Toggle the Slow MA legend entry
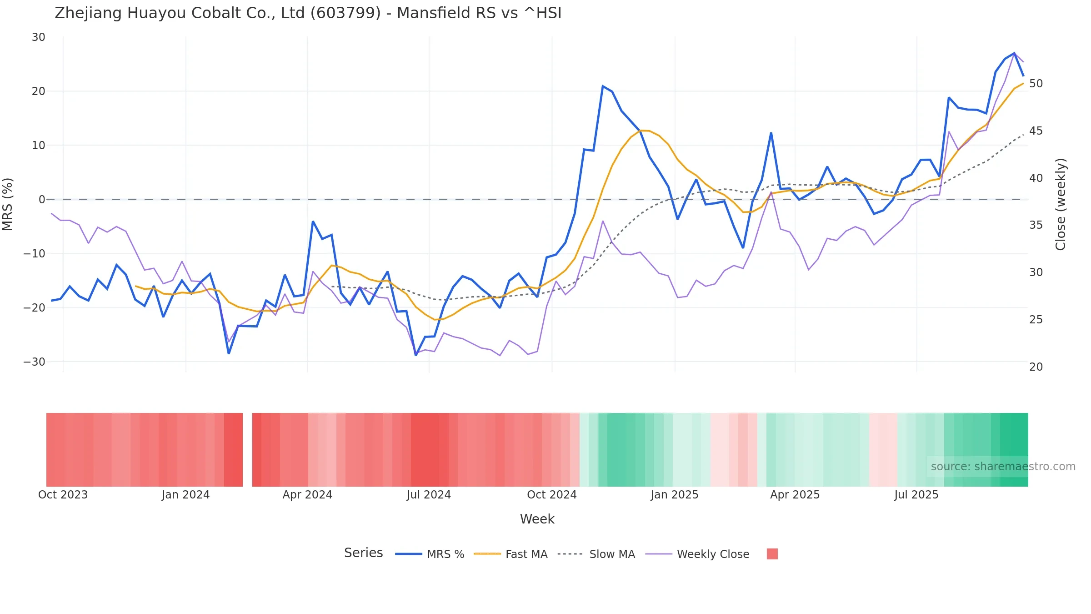Image resolution: width=1091 pixels, height=614 pixels. click(x=596, y=554)
